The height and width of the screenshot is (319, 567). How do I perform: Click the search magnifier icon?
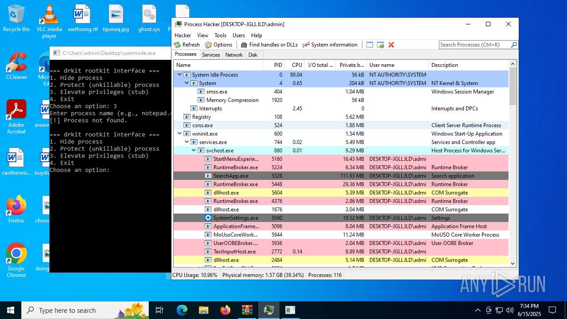[x=514, y=45]
